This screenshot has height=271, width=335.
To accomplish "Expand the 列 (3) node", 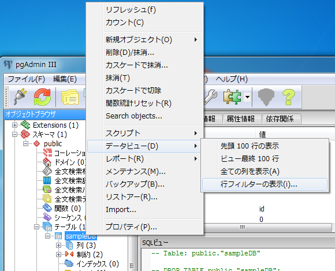I will pos(58,245).
